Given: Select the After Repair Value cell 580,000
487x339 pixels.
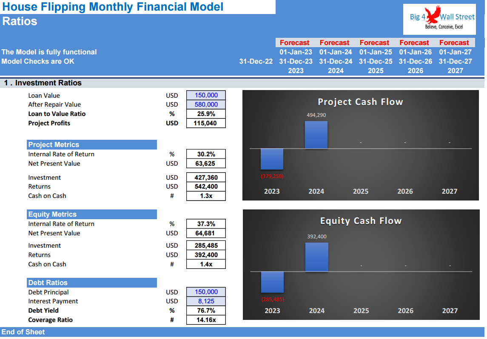Looking at the screenshot, I should [206, 105].
